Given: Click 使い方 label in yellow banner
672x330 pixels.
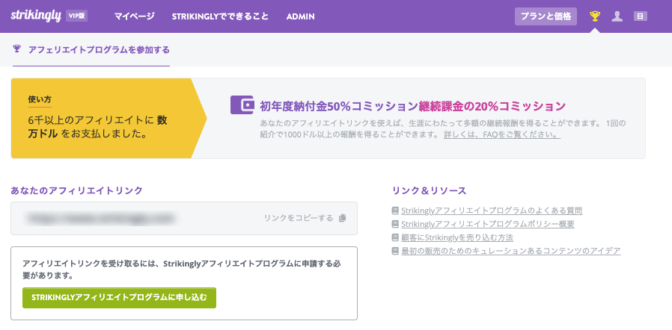Looking at the screenshot, I should click(x=40, y=99).
